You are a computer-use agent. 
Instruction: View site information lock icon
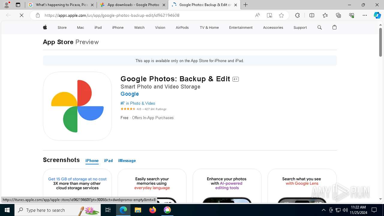(x=38, y=15)
